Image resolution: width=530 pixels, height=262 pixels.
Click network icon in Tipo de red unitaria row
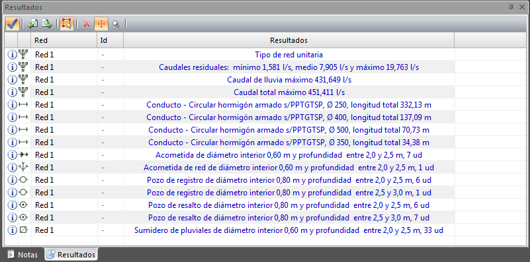tap(24, 54)
